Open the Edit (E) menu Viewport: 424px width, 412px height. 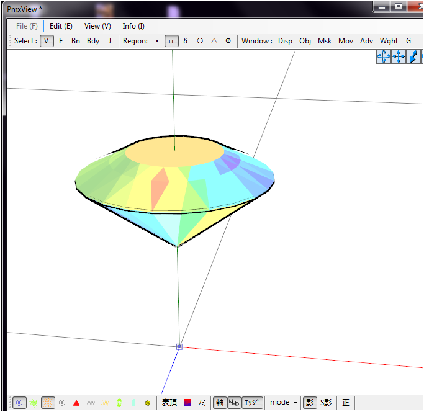click(x=61, y=26)
